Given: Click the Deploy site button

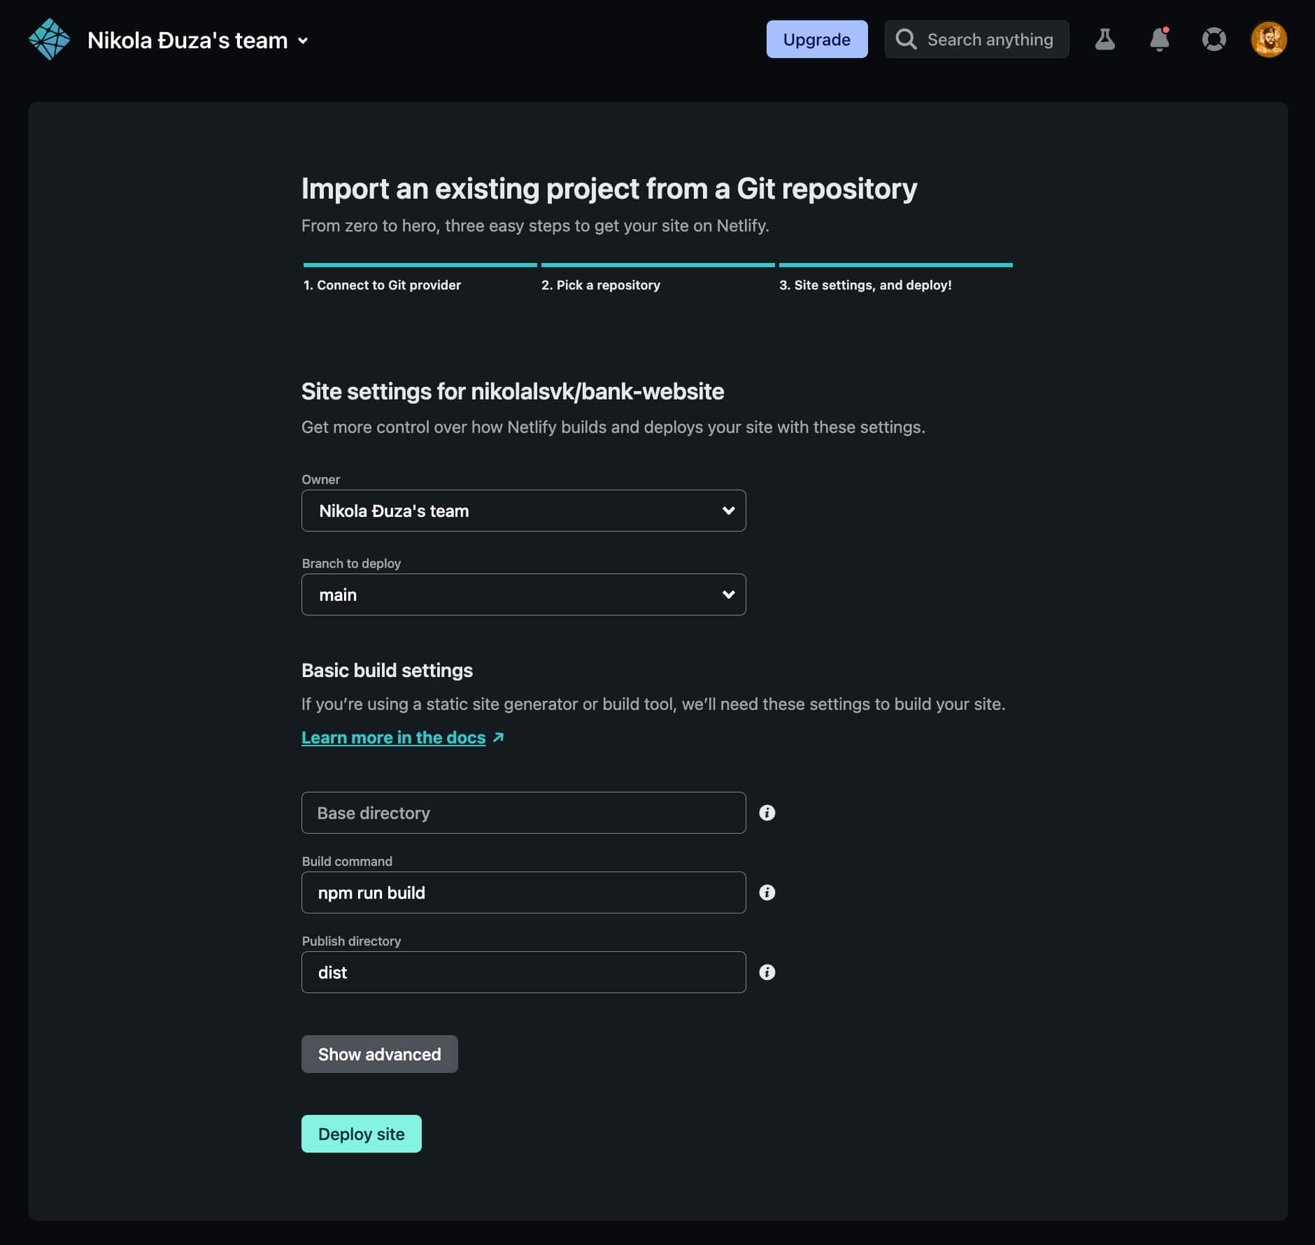Looking at the screenshot, I should coord(361,1134).
